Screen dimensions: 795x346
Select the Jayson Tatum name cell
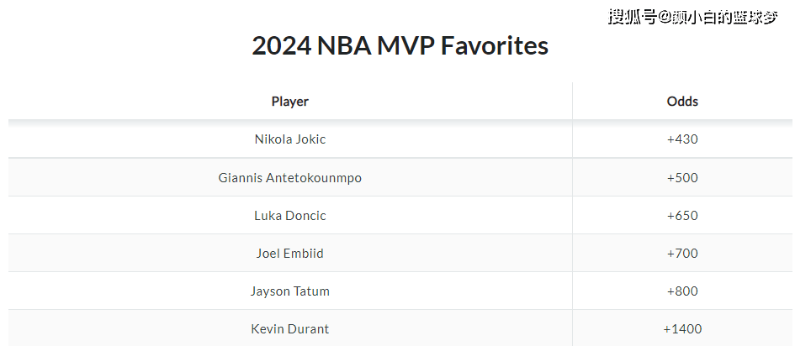[x=289, y=291]
